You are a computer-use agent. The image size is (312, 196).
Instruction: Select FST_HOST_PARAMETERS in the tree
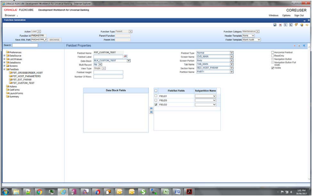tap(26, 76)
